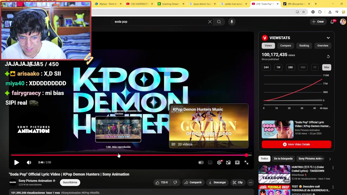
Task: Enter fullscreen with expand arrows icon
Action: click(x=246, y=162)
